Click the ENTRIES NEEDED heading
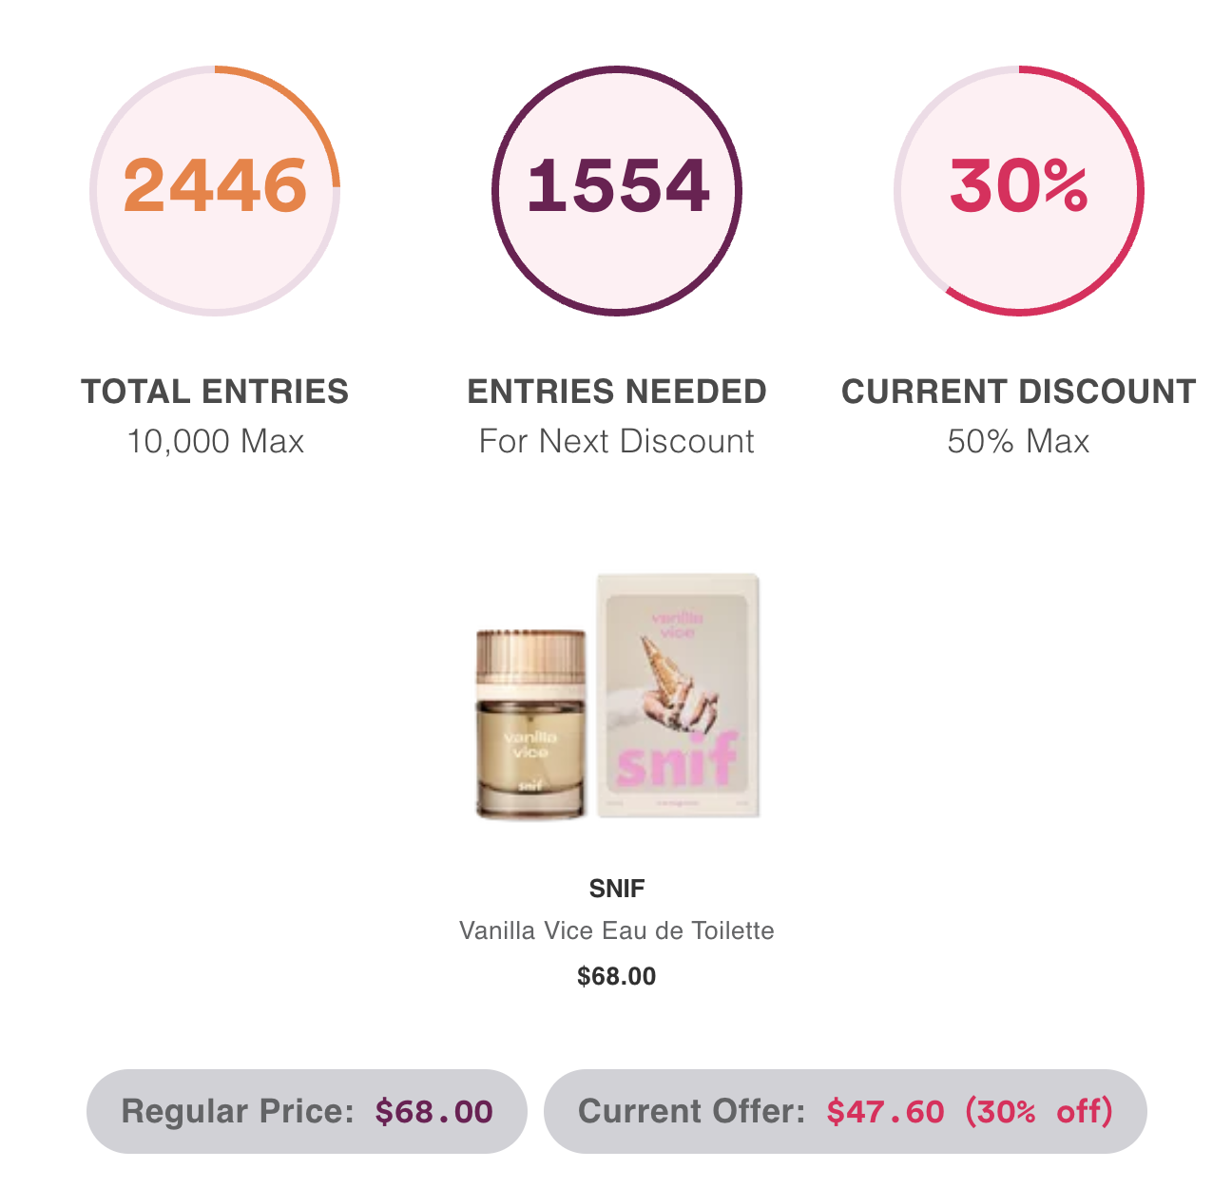The width and height of the screenshot is (1232, 1188). tap(617, 392)
